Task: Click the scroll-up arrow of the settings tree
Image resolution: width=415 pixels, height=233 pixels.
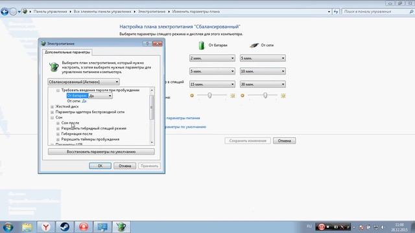Action: 152,90
